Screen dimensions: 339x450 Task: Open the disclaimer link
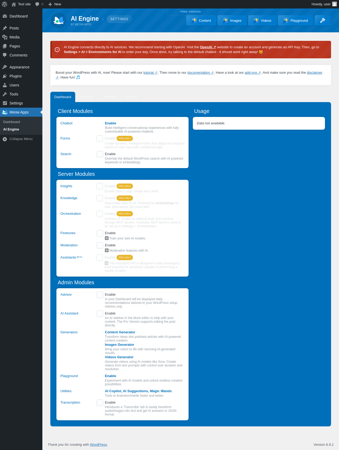tap(315, 73)
